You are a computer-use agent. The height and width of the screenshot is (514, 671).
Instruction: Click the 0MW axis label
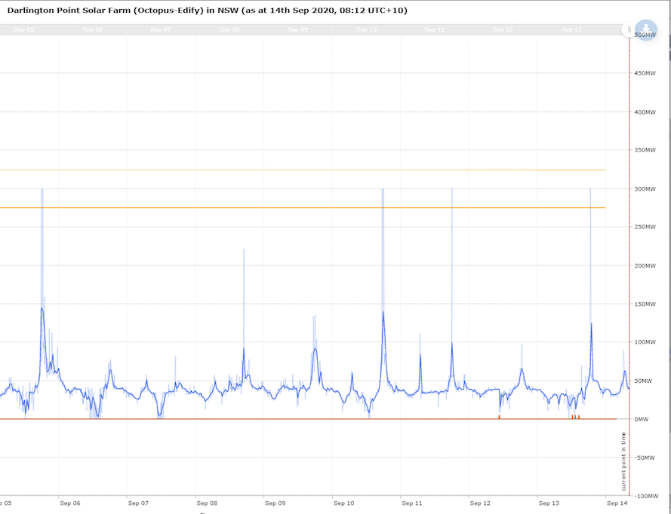[642, 419]
